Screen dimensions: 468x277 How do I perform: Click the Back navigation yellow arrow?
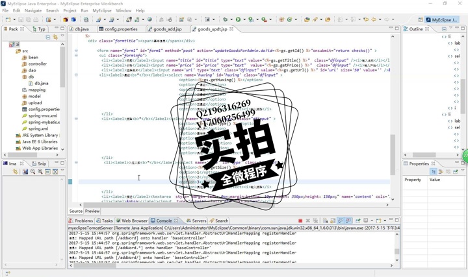[x=374, y=19]
